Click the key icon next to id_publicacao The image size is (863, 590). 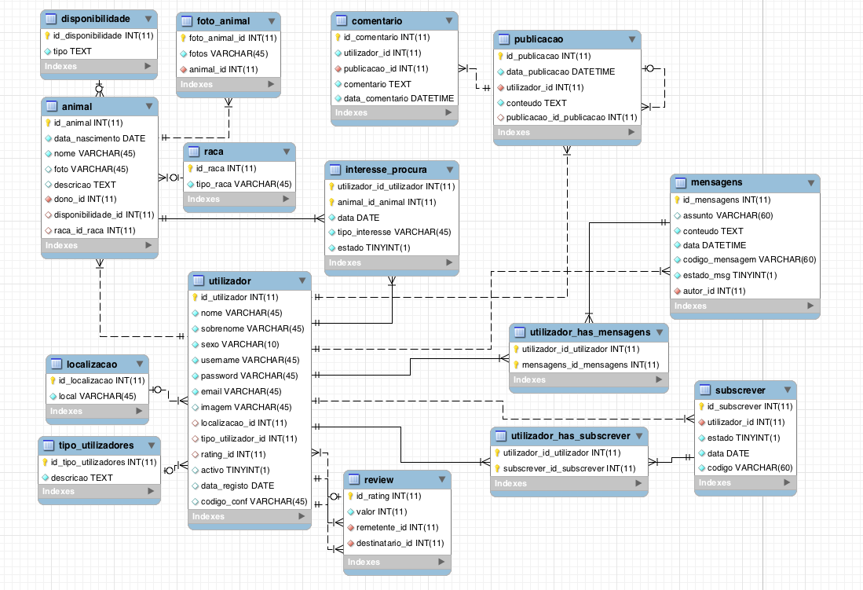click(x=500, y=57)
